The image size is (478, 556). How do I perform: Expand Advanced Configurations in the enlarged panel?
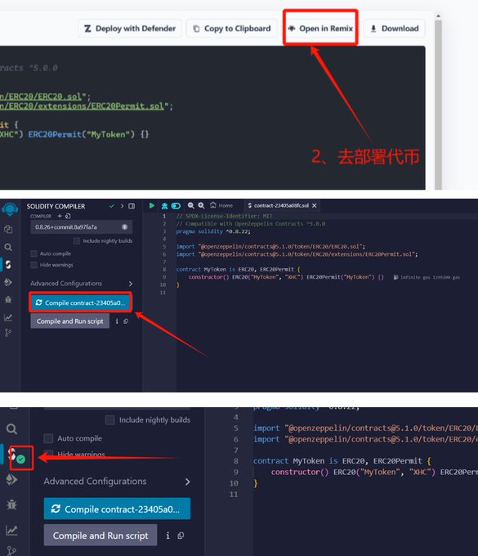point(117,481)
